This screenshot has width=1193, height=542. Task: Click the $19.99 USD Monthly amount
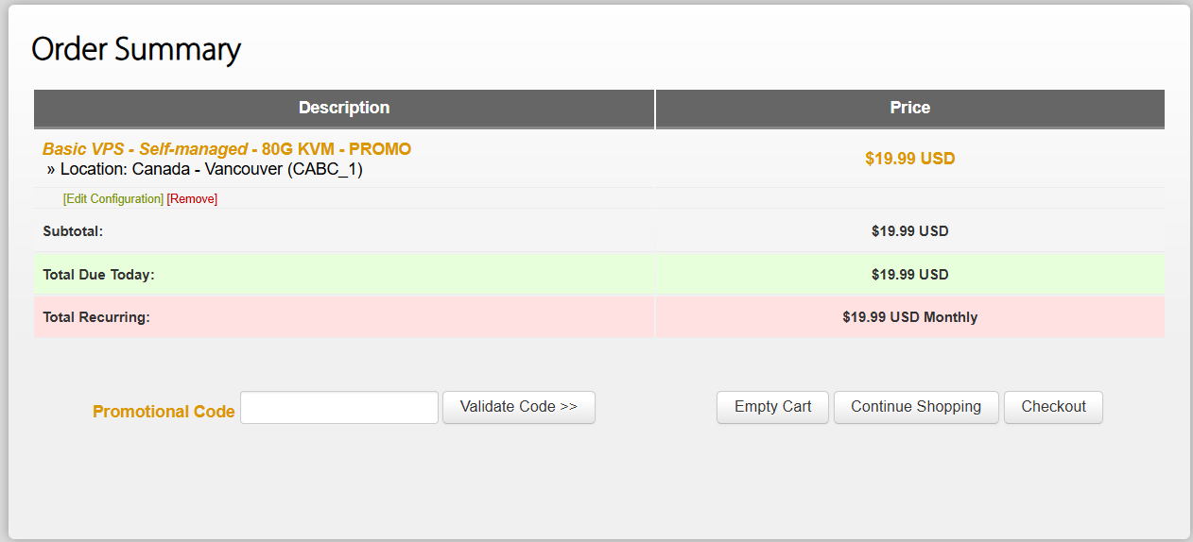910,317
